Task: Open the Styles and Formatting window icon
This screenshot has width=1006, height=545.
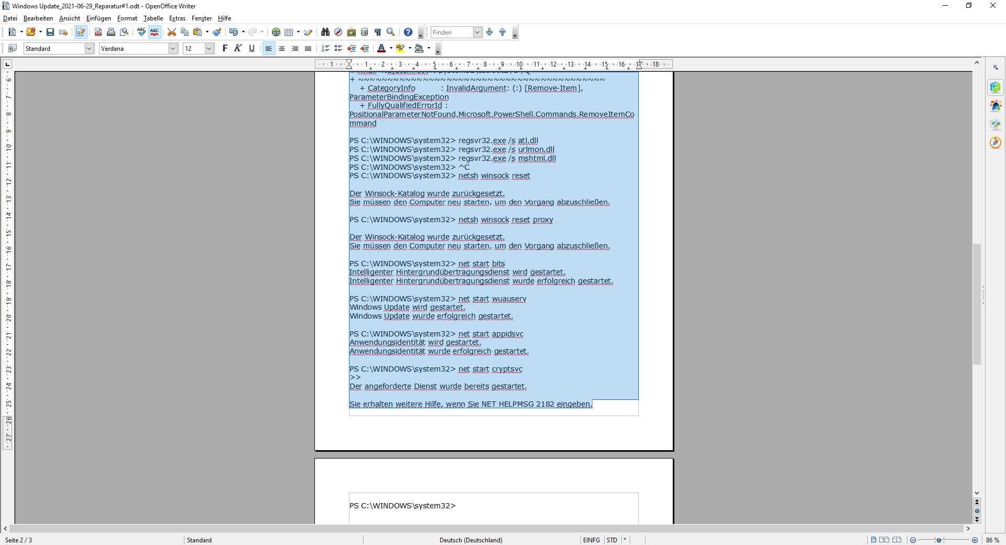Action: [13, 49]
